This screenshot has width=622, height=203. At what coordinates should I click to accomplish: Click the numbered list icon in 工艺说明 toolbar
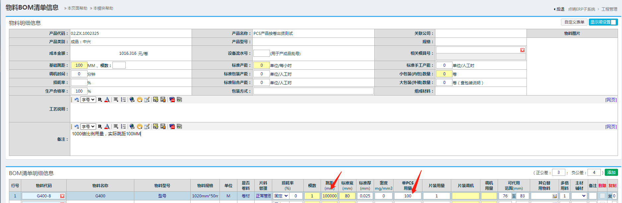coord(123,100)
